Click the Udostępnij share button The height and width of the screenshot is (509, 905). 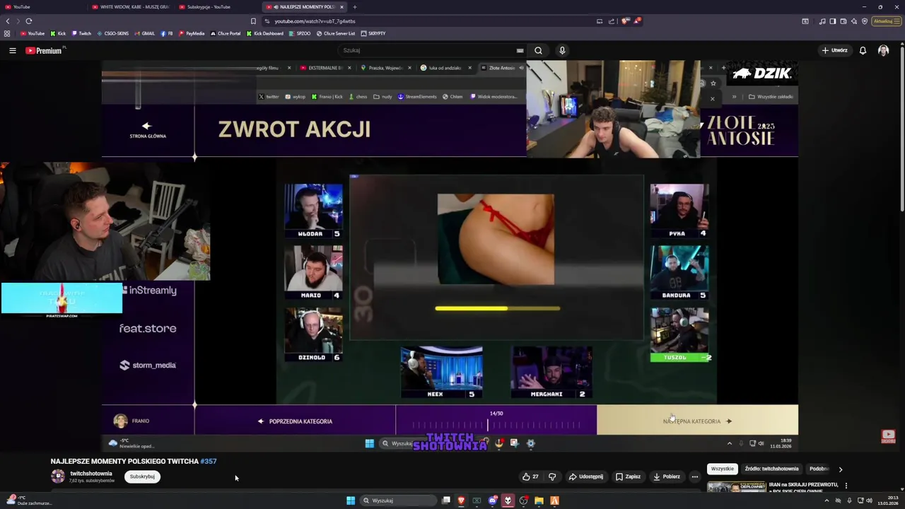[x=586, y=476]
